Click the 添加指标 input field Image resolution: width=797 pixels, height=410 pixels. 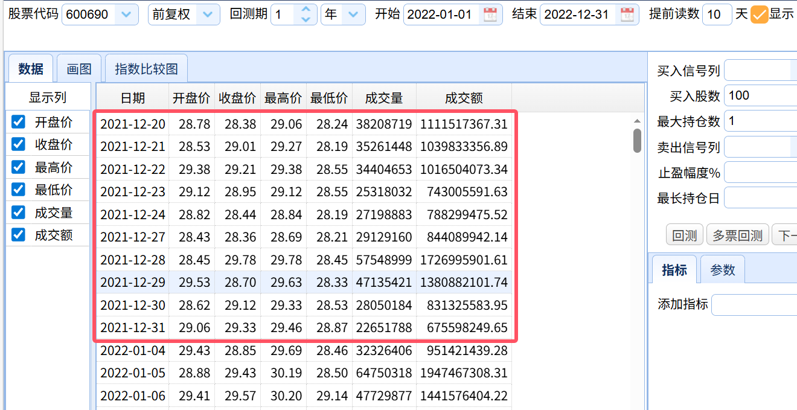[x=754, y=304]
